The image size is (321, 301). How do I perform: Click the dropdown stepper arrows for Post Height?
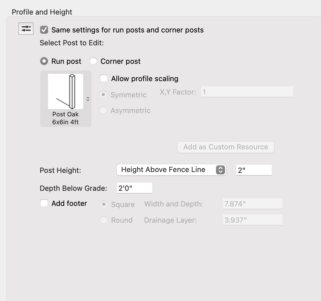220,170
